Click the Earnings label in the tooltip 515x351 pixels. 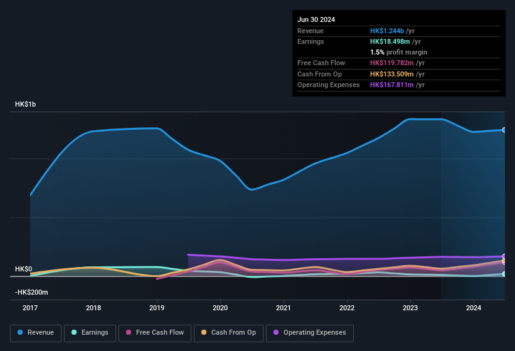click(311, 41)
